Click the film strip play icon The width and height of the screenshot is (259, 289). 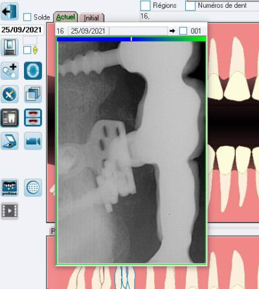[10, 211]
